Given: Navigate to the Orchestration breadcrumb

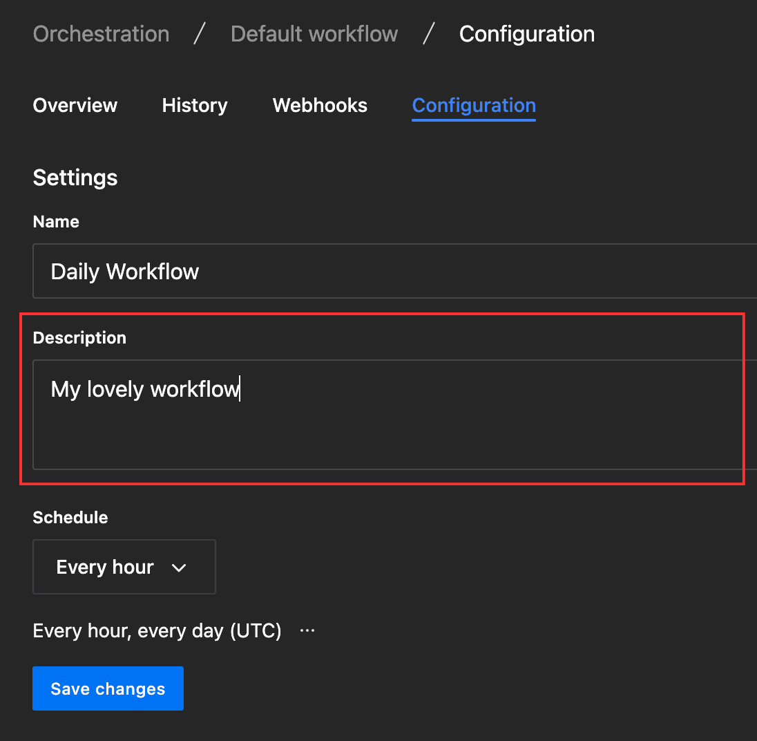Looking at the screenshot, I should click(x=101, y=34).
